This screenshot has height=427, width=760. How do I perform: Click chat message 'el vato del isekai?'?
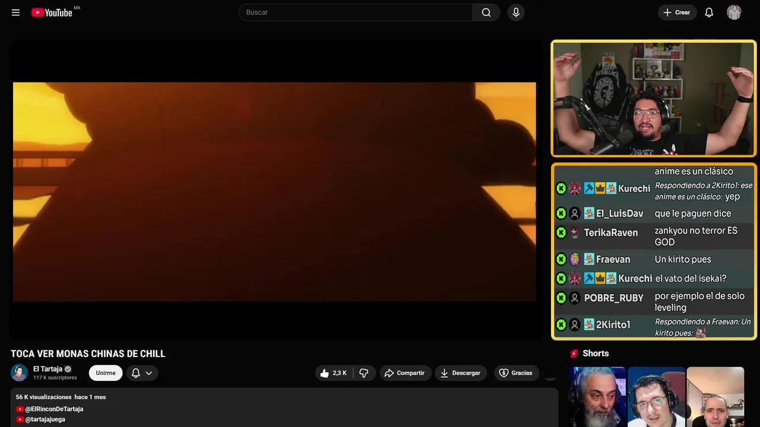click(691, 278)
